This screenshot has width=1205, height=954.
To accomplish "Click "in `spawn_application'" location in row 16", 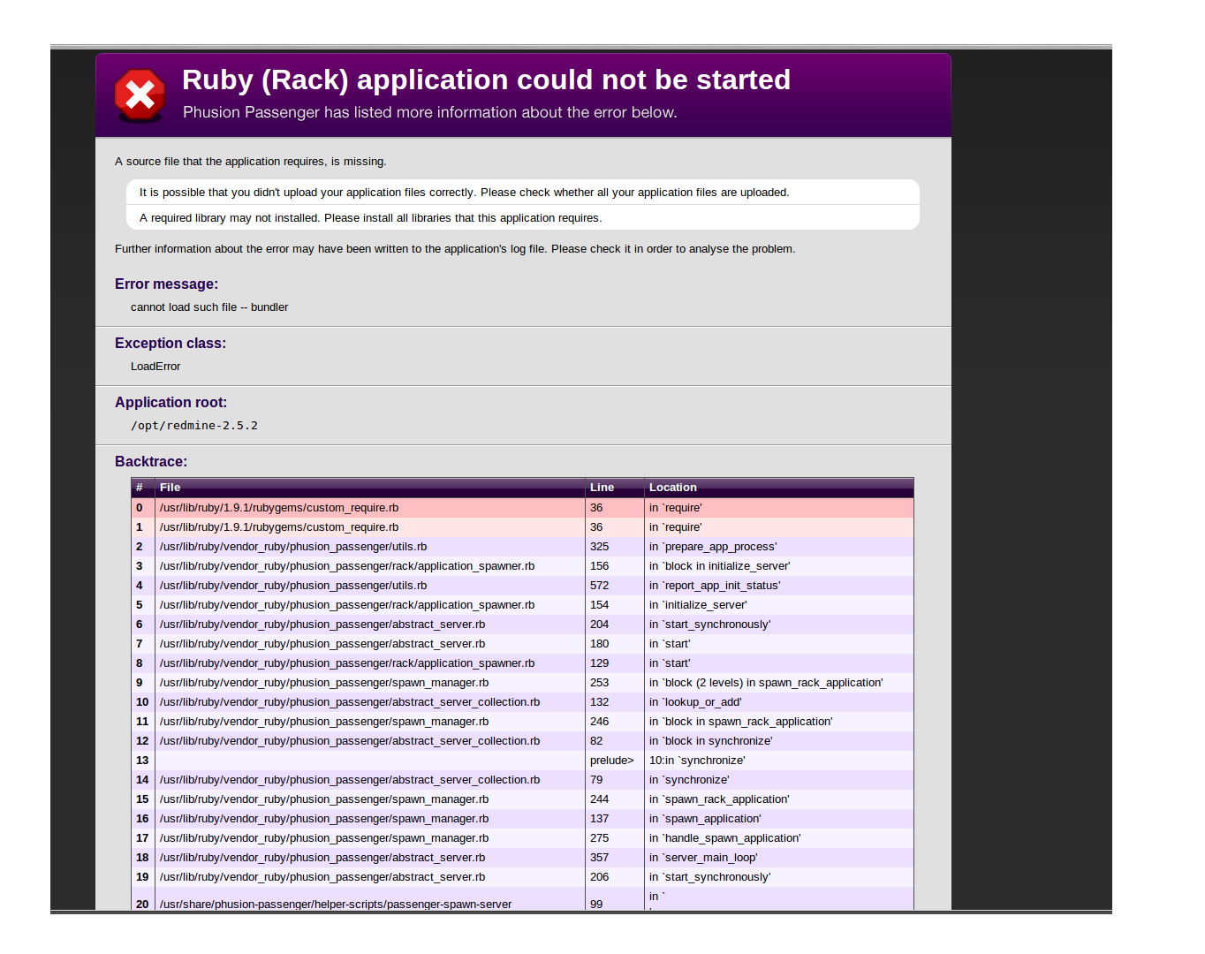I will click(705, 819).
